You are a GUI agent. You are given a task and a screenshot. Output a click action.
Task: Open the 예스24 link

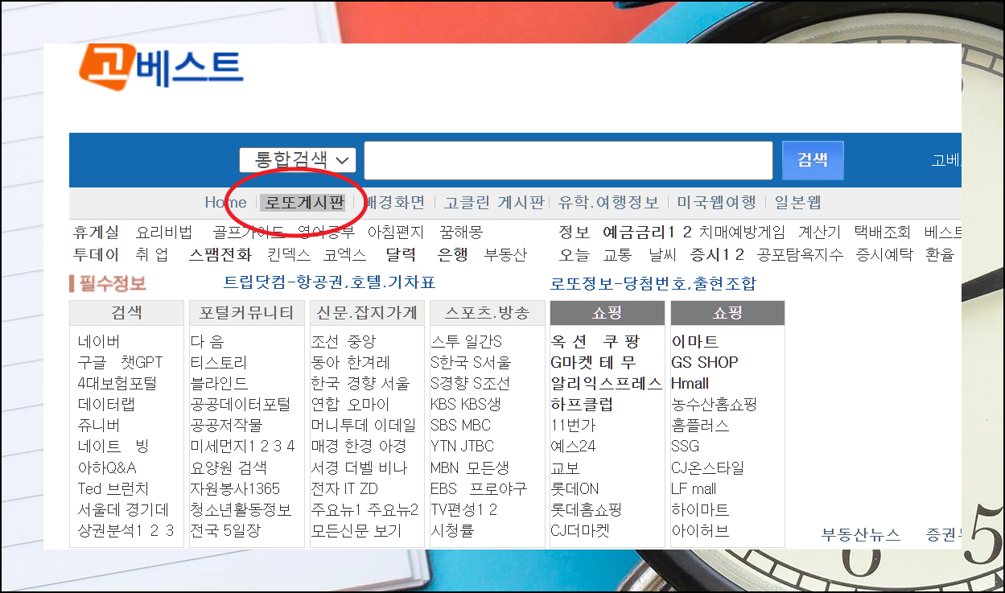point(573,447)
